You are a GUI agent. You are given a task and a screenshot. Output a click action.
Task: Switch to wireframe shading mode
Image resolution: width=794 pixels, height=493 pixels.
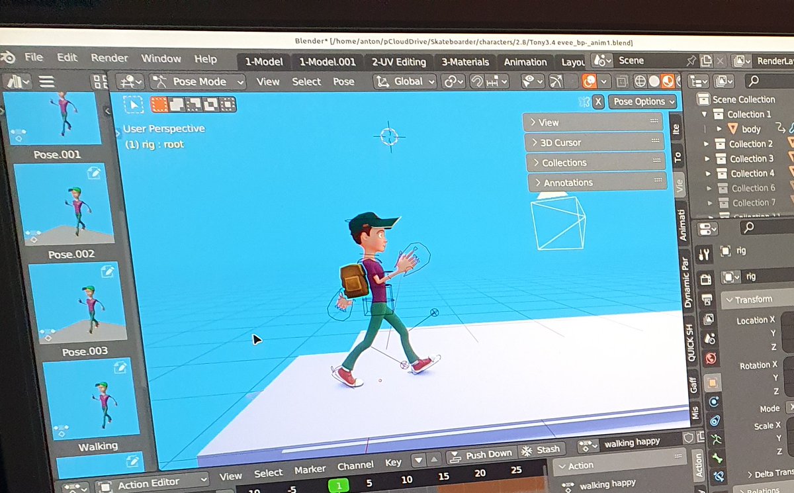click(x=640, y=81)
